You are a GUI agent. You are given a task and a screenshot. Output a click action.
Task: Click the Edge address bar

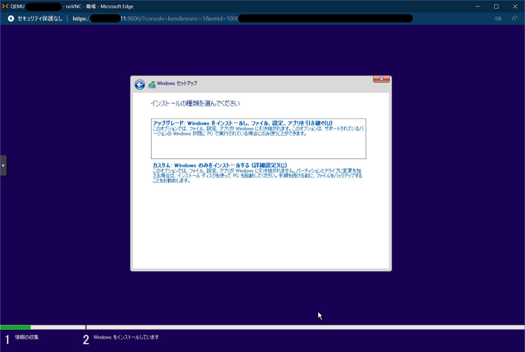[239, 19]
